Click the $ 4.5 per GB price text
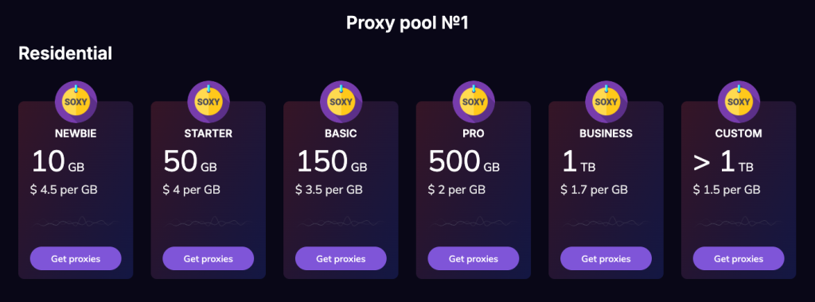The height and width of the screenshot is (302, 815). 64,190
